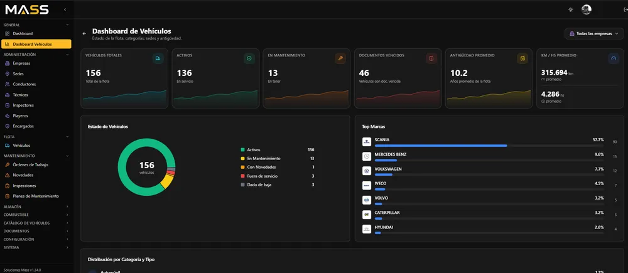Expand the CATÁLOGO DE VEHÍCULOS section
The height and width of the screenshot is (273, 628).
pos(36,223)
